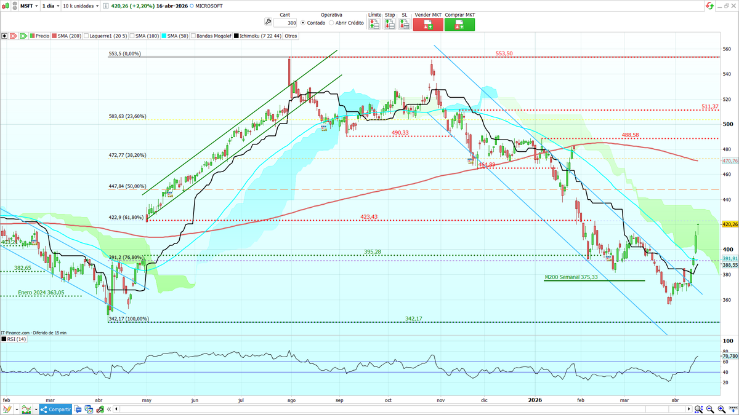Click the chat comment icon

point(79,409)
